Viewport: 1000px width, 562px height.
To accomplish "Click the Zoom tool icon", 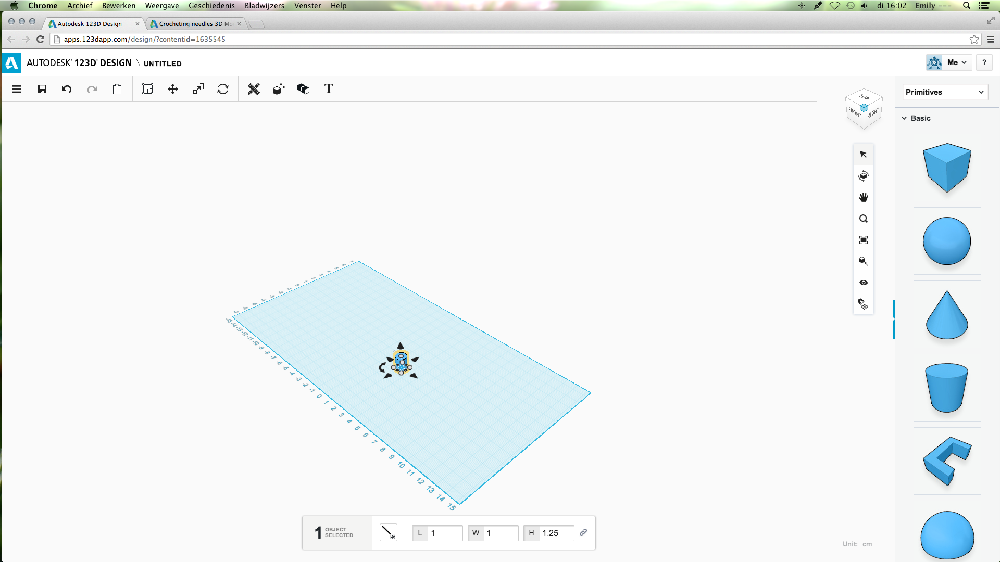I will coord(864,218).
